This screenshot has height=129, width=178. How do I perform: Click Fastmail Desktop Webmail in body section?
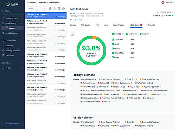(103, 90)
